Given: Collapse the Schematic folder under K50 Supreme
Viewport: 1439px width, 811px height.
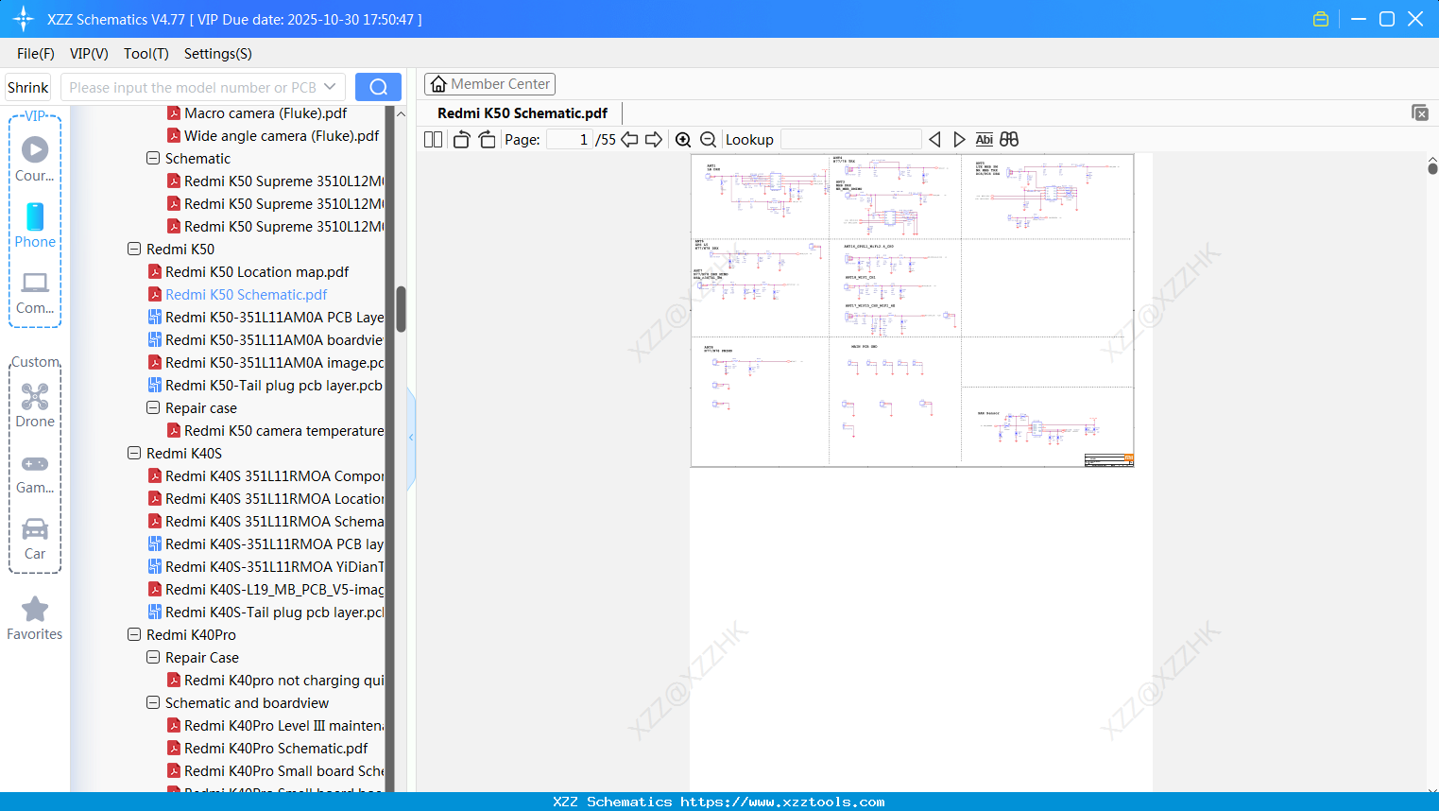Looking at the screenshot, I should click(153, 159).
